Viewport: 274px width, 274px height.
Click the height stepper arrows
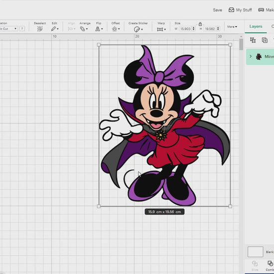click(x=218, y=29)
